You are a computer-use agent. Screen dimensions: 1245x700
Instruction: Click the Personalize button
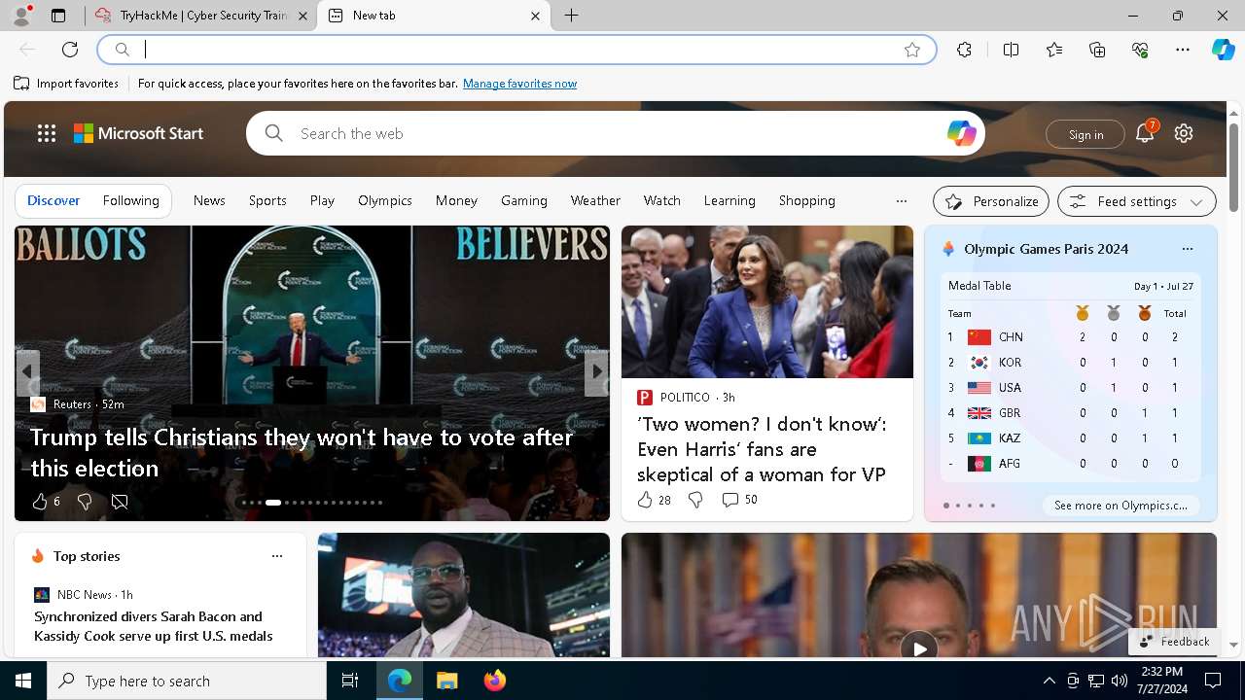(x=991, y=201)
